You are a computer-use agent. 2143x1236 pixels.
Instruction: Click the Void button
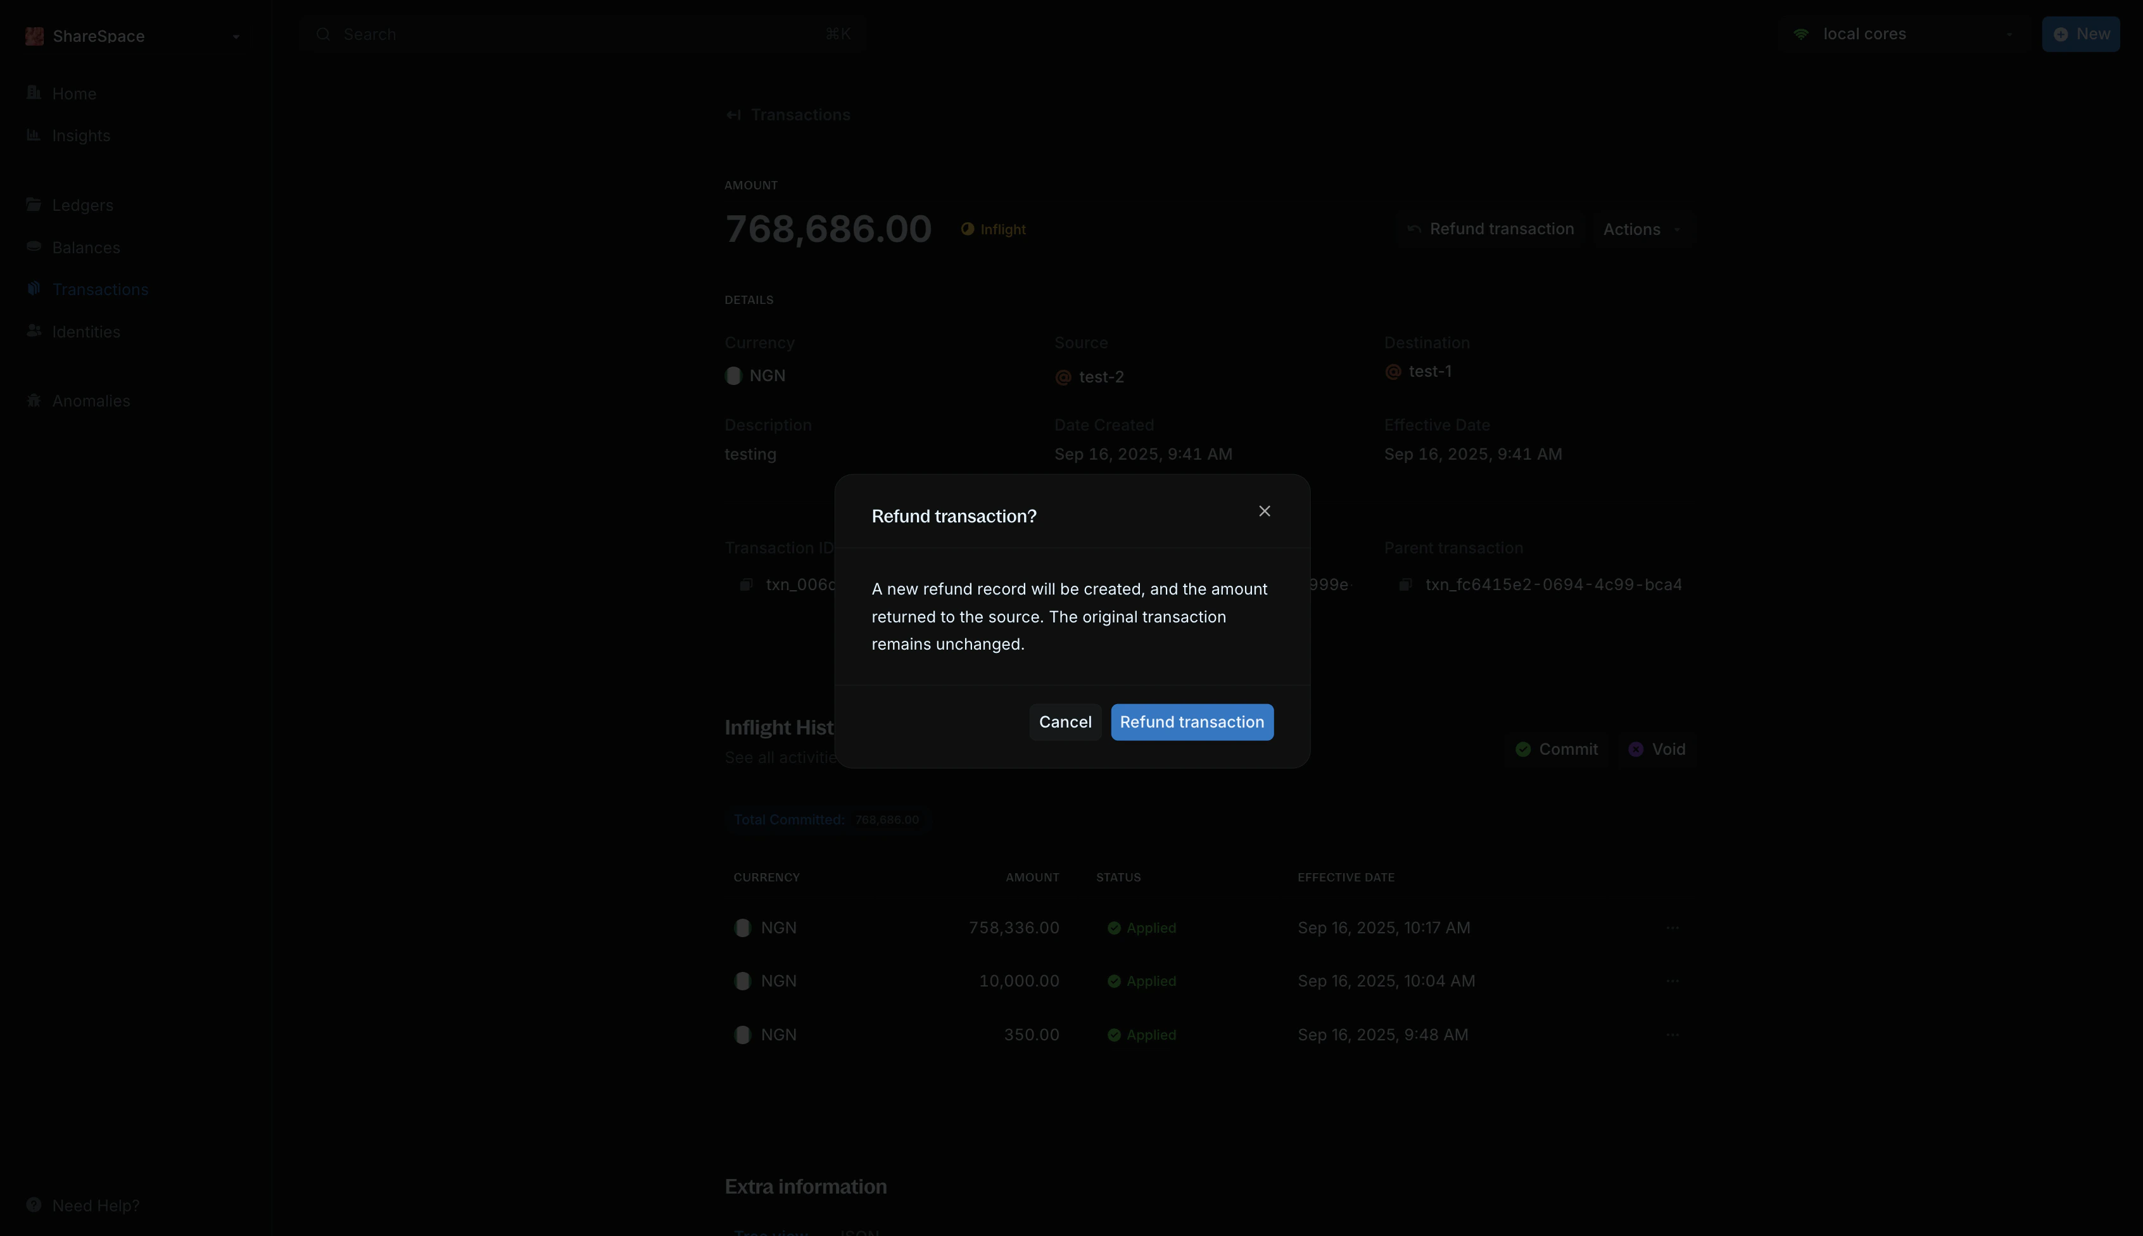point(1657,750)
